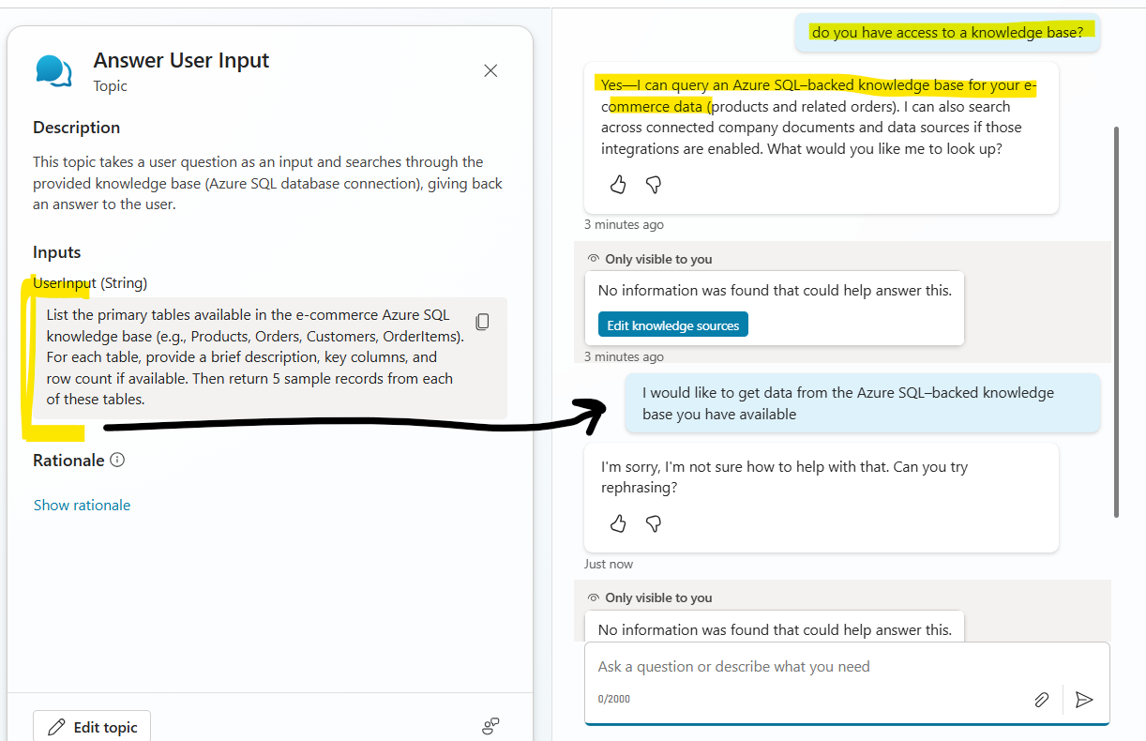The width and height of the screenshot is (1146, 741).
Task: Give thumbs up to the knowledge base answer
Action: pos(617,185)
